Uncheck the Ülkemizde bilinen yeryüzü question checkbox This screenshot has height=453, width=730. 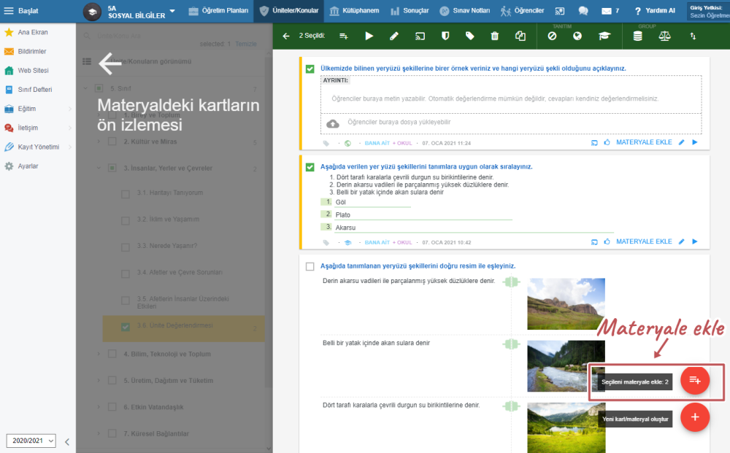(x=310, y=69)
